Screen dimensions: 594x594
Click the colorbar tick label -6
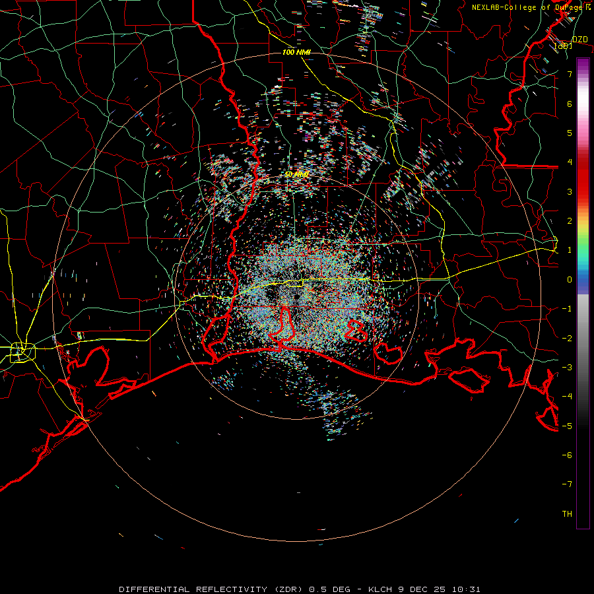click(x=567, y=455)
